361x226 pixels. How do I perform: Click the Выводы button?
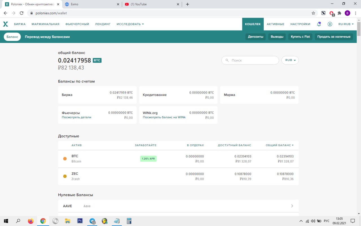[277, 37]
